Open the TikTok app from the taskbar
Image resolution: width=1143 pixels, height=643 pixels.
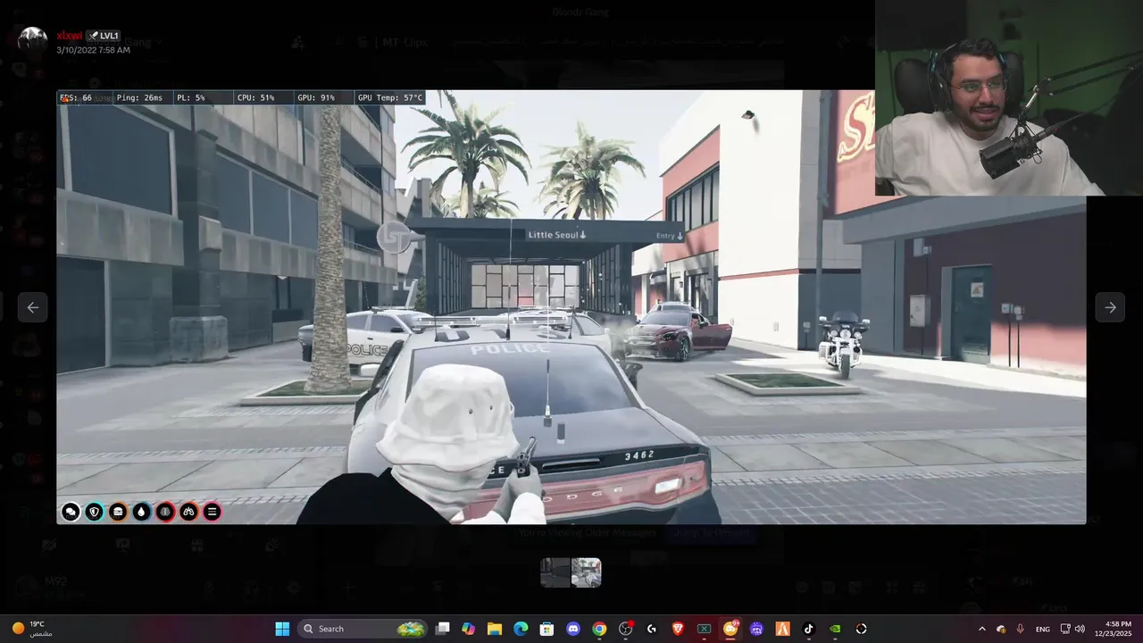[809, 629]
